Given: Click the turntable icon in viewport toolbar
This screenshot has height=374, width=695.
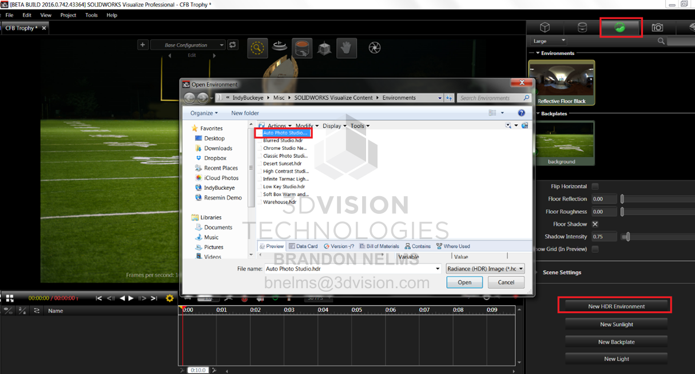Looking at the screenshot, I should pos(280,47).
